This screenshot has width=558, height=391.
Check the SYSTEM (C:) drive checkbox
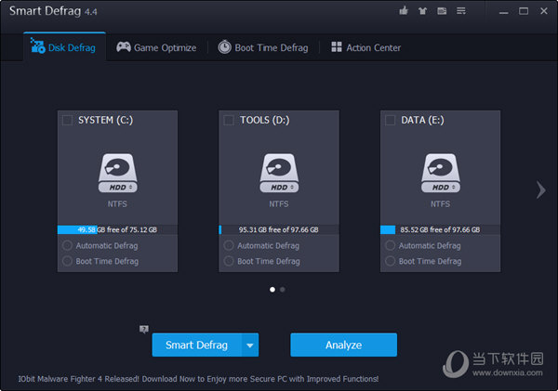pyautogui.click(x=67, y=120)
